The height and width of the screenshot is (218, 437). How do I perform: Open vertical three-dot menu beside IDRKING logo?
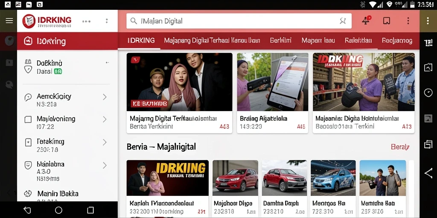pos(106,21)
